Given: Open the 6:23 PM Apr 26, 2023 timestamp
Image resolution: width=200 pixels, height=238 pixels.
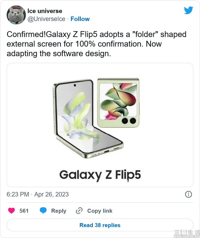Looking at the screenshot, I should point(38,194).
